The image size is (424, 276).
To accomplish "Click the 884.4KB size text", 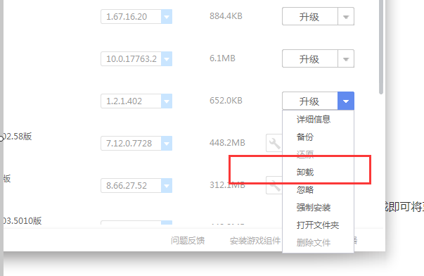I will (226, 16).
